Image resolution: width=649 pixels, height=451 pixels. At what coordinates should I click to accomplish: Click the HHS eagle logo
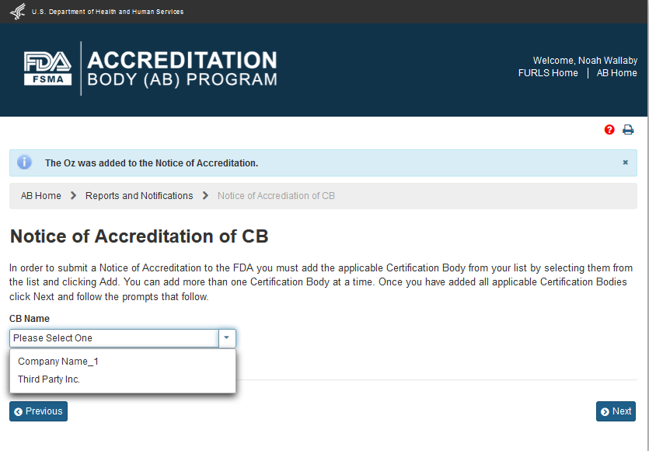click(x=17, y=12)
